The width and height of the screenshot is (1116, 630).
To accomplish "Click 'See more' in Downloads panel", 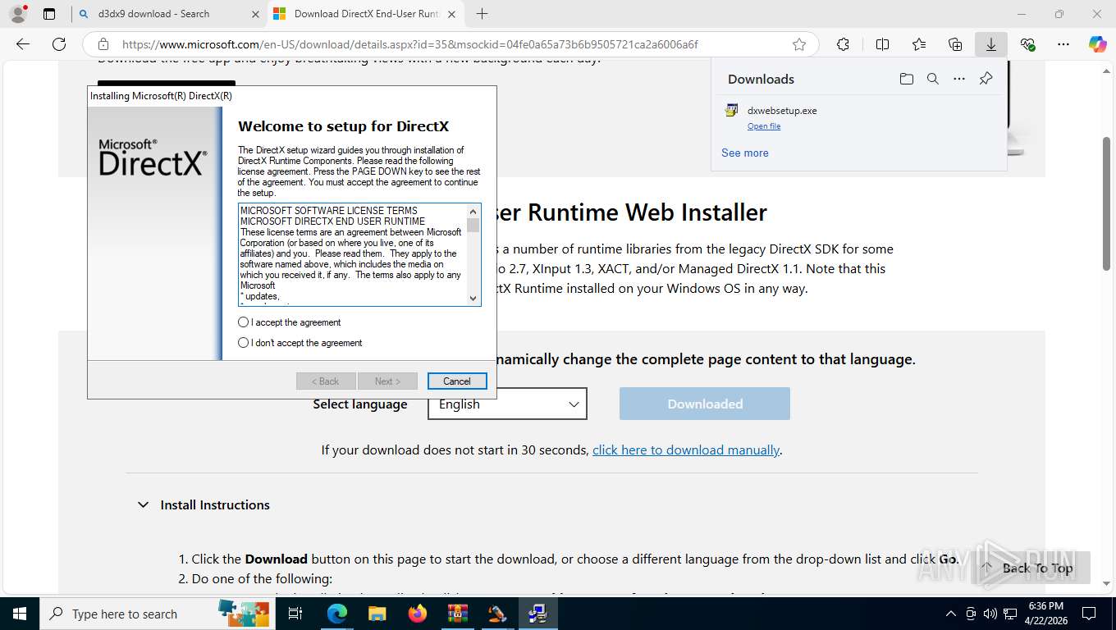I will pyautogui.click(x=745, y=153).
